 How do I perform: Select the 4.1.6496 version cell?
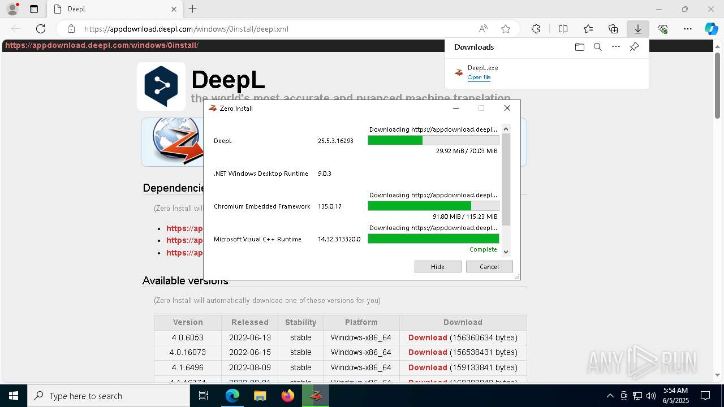(x=188, y=367)
